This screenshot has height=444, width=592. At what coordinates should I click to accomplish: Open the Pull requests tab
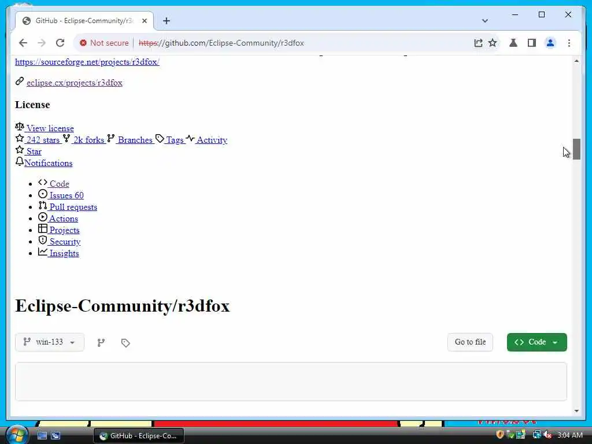tap(73, 208)
